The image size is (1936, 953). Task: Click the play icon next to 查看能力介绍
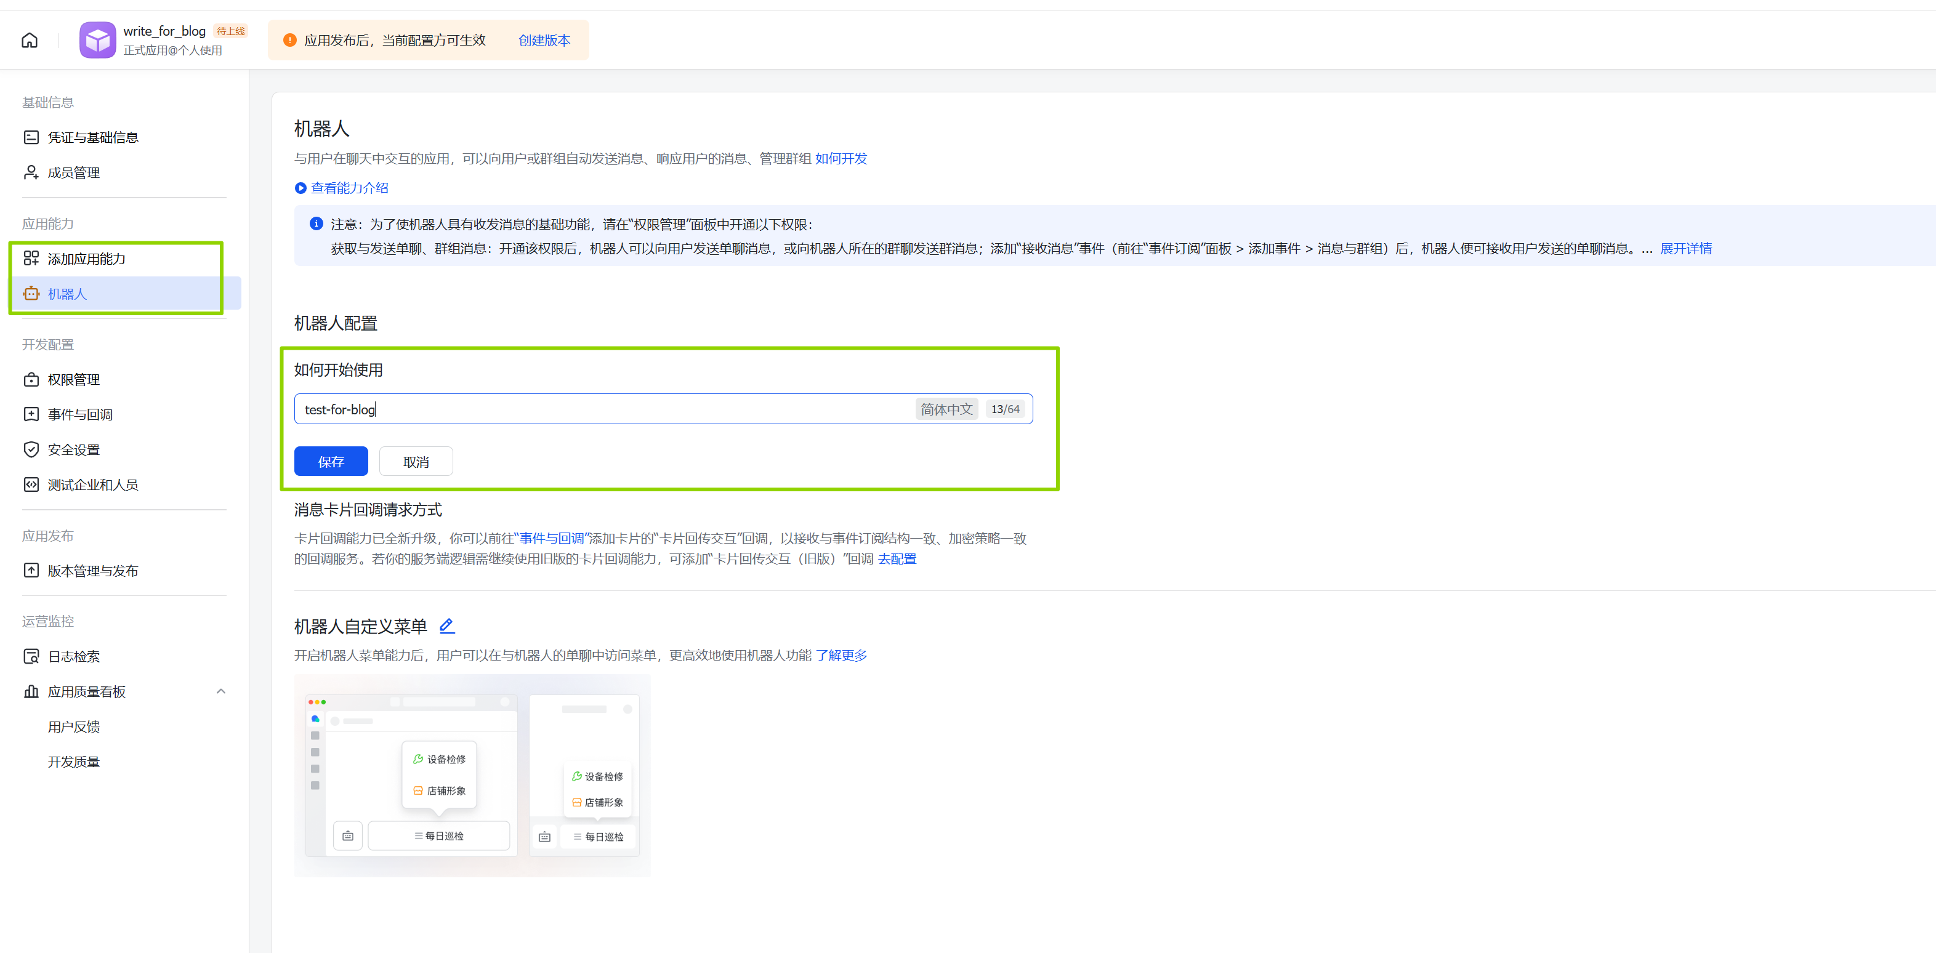click(x=300, y=188)
